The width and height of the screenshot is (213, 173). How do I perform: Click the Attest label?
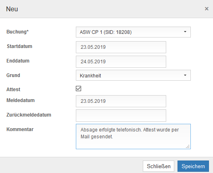(13, 90)
